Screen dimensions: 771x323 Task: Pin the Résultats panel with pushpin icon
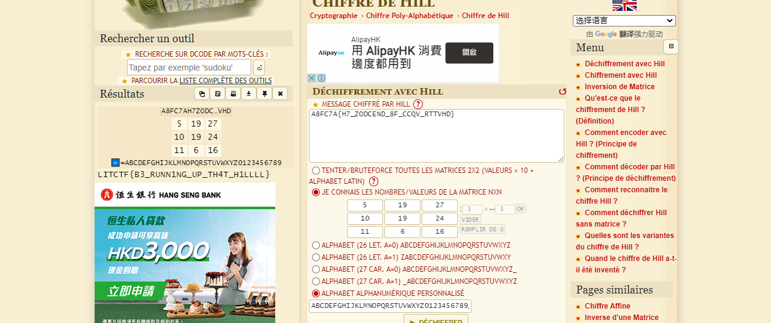click(264, 93)
